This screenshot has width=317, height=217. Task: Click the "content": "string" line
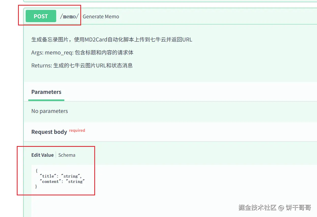62,181
